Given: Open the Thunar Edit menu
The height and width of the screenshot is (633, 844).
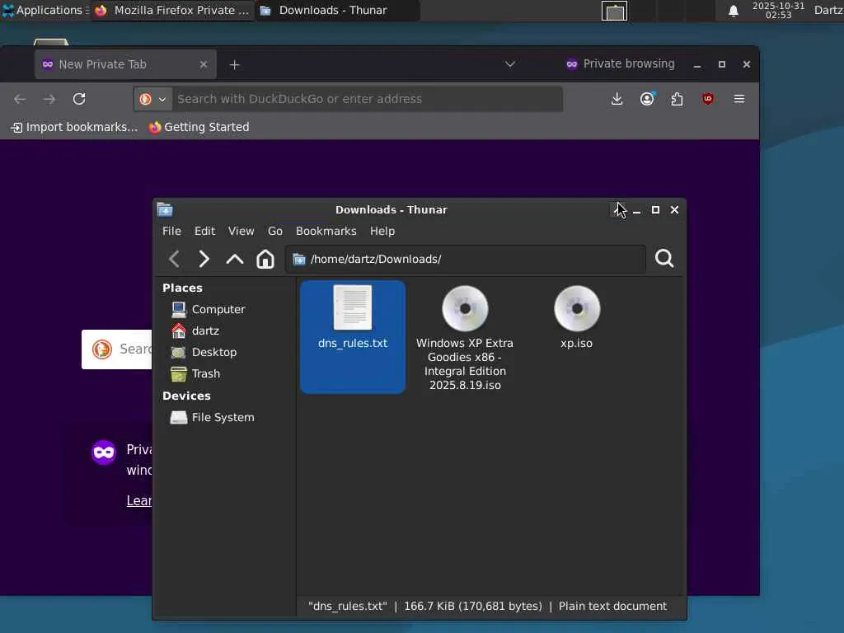Looking at the screenshot, I should 204,231.
